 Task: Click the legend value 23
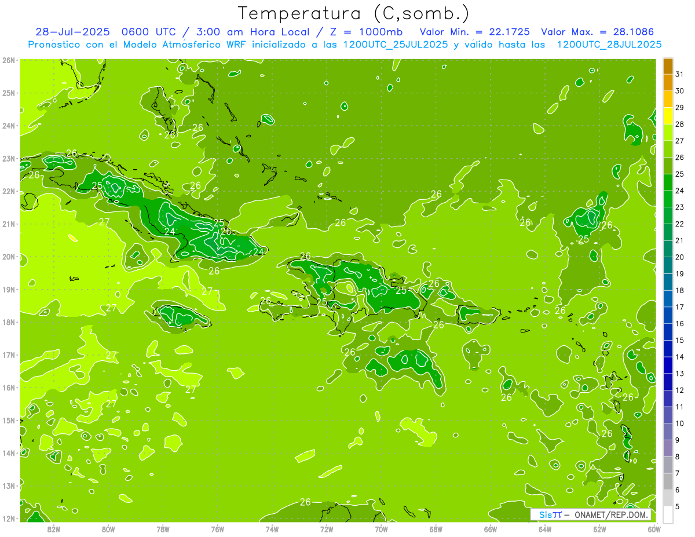[x=680, y=207]
